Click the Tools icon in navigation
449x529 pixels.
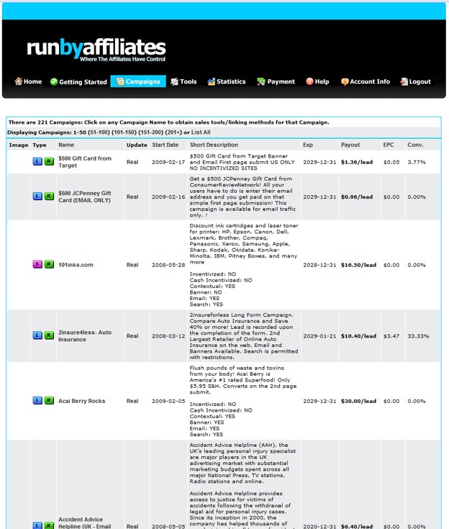coord(174,81)
